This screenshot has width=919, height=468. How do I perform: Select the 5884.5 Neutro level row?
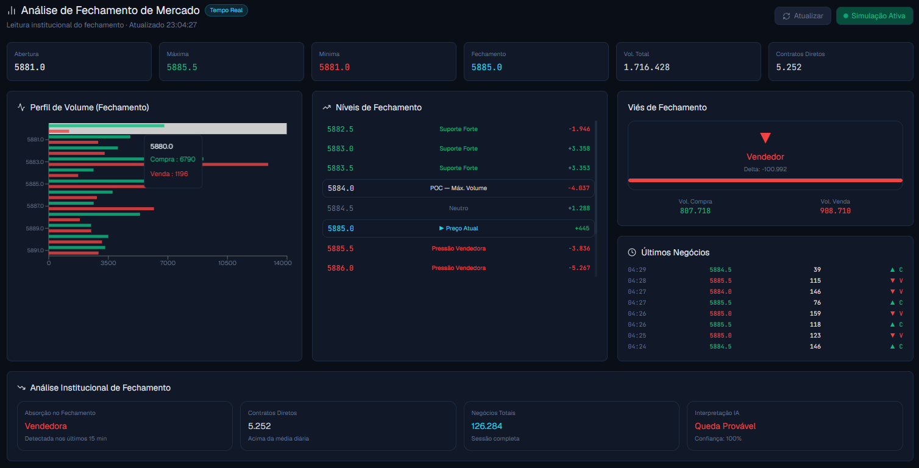tap(458, 208)
